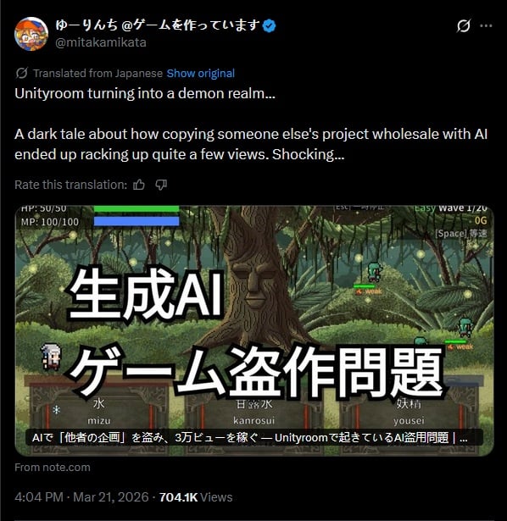
Task: Click the 'mizu' panel in the card
Action: point(99,412)
